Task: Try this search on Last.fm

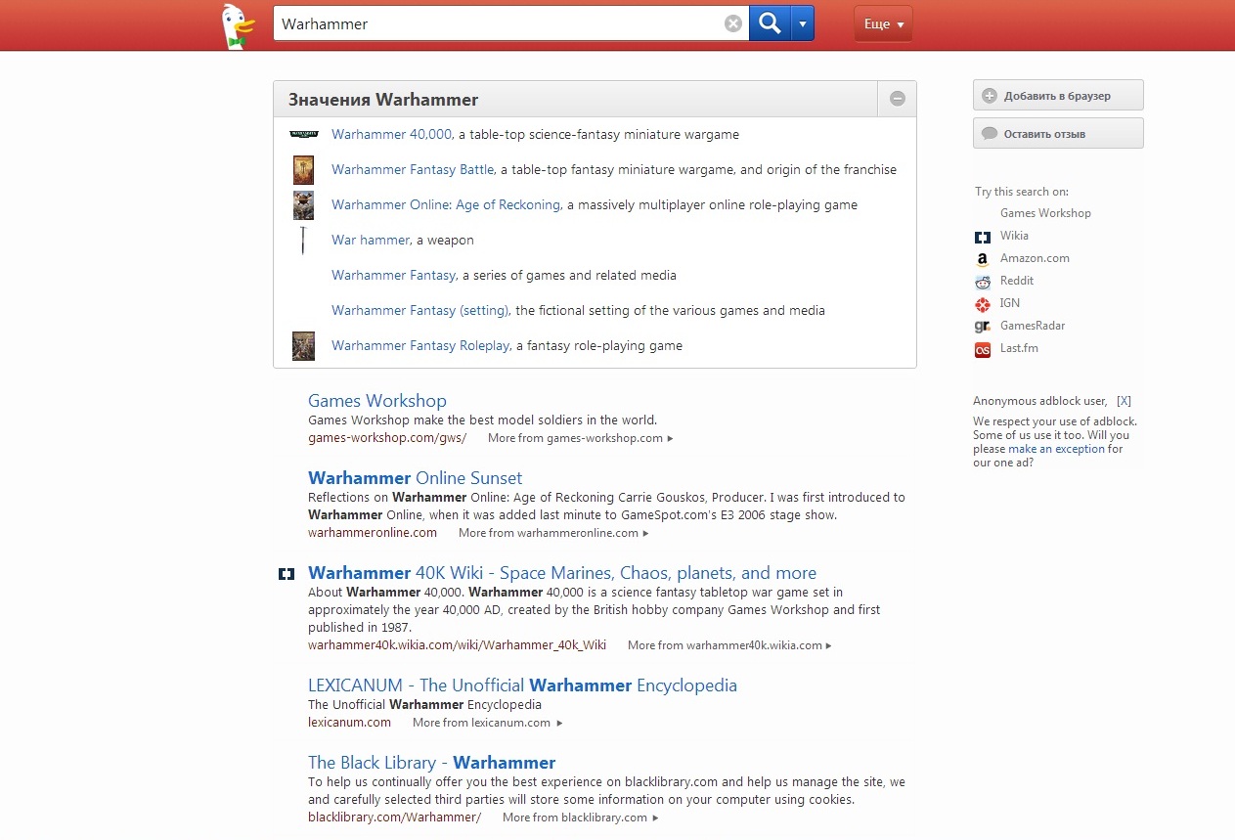Action: click(x=1019, y=348)
